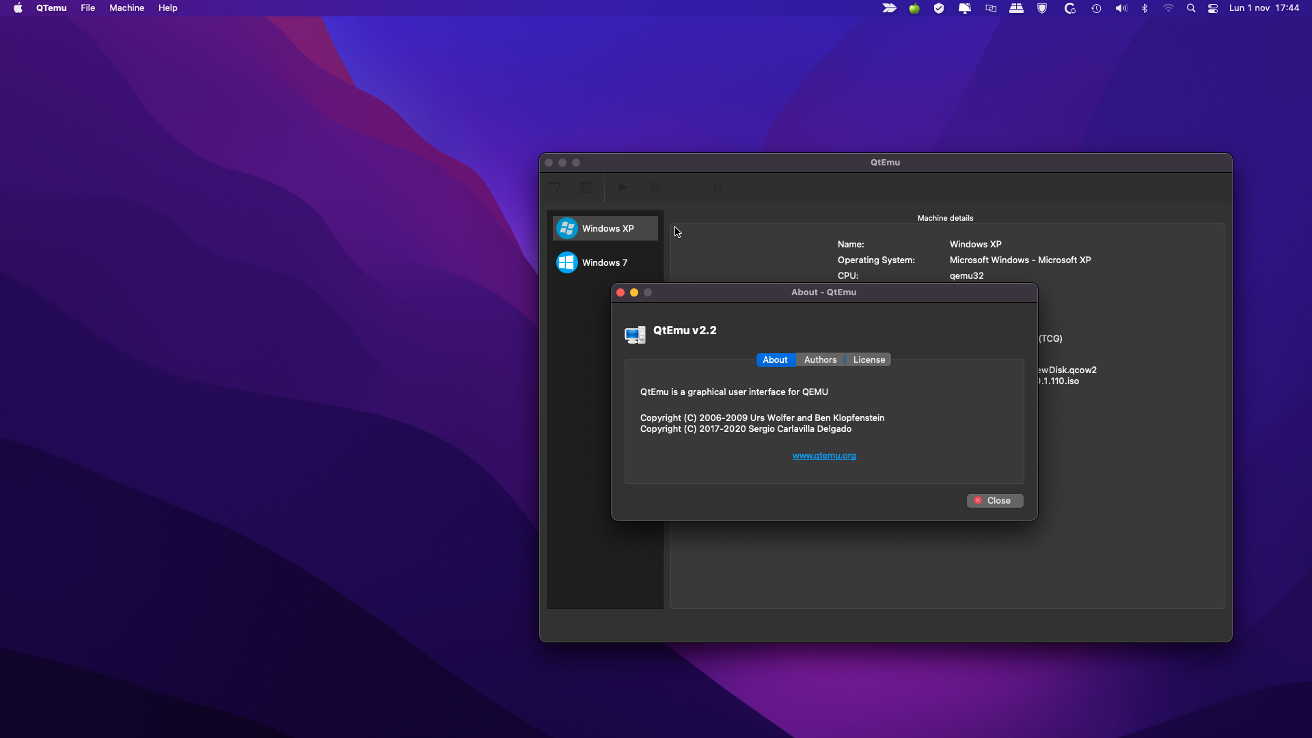Click the volume icon in menu bar
The image size is (1312, 738).
(x=1121, y=8)
